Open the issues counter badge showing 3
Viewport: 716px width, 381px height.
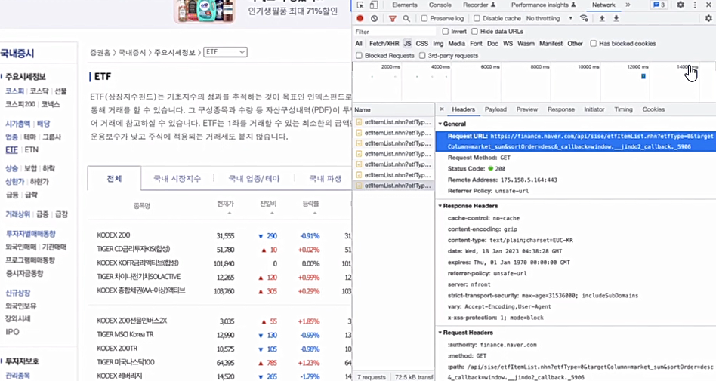tap(659, 5)
